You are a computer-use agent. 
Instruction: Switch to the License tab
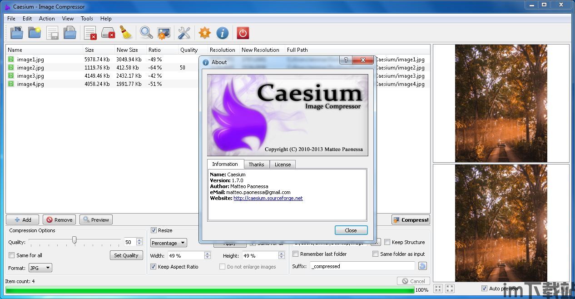(x=283, y=164)
